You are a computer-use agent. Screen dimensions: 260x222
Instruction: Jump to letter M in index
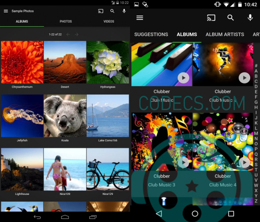click(x=256, y=133)
